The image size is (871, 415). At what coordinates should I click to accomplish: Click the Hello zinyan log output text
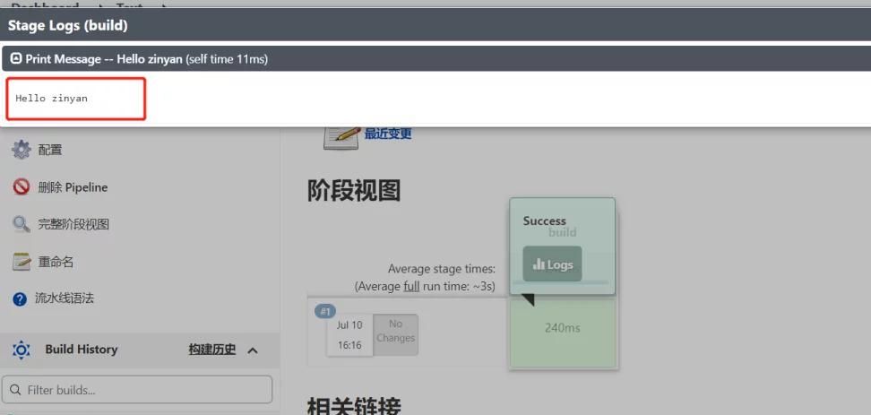(x=52, y=99)
